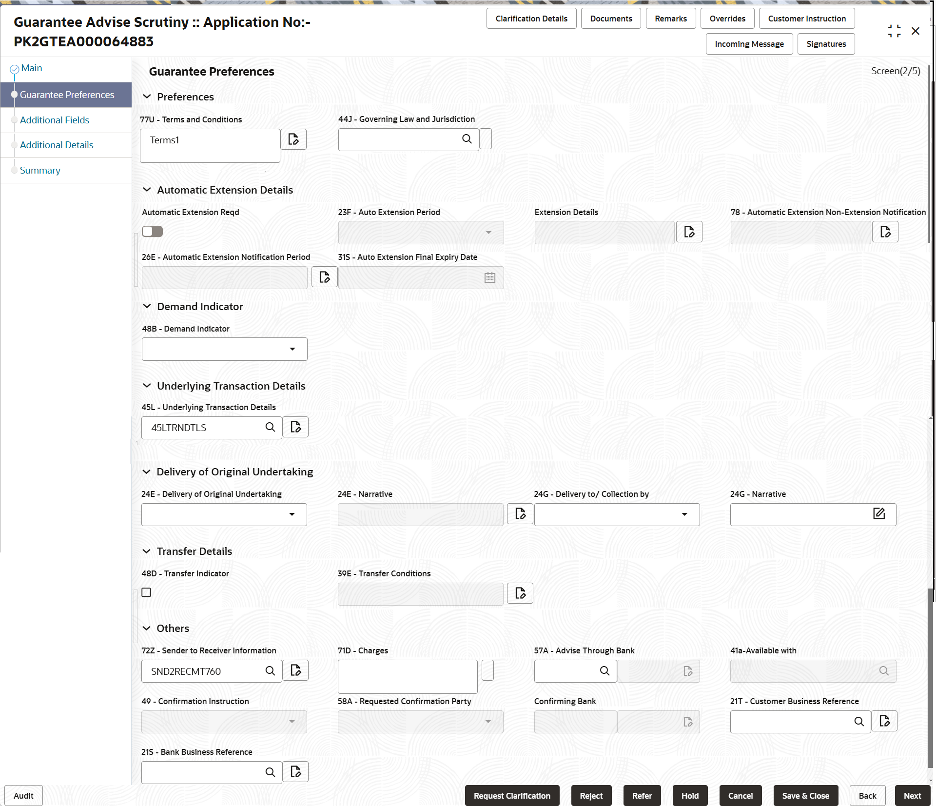This screenshot has height=806, width=936.
Task: Open Additional Details step
Action: click(x=57, y=145)
